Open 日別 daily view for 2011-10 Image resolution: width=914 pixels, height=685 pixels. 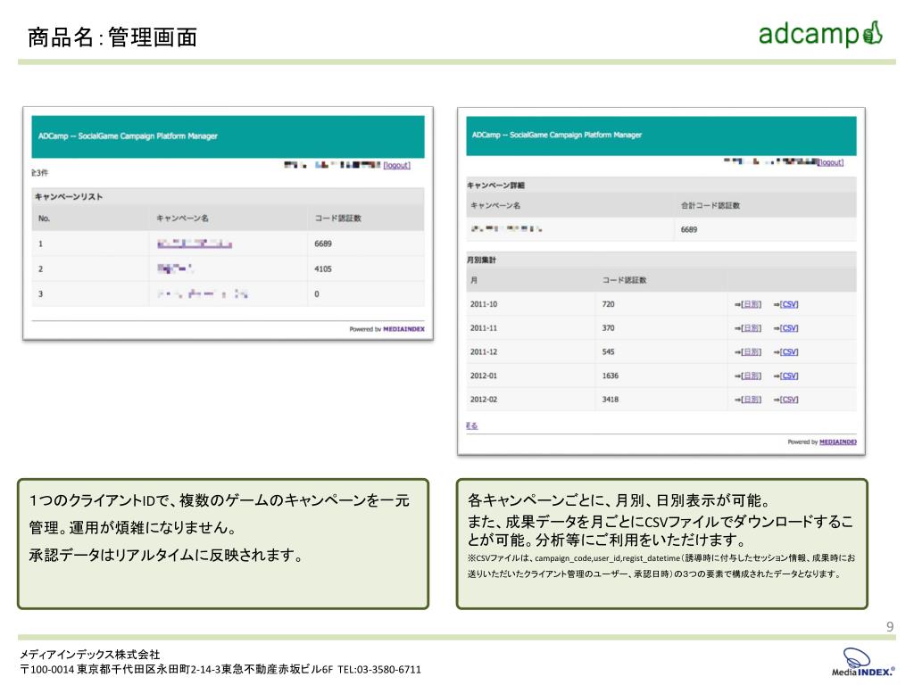click(x=752, y=304)
